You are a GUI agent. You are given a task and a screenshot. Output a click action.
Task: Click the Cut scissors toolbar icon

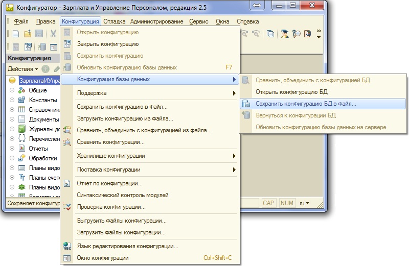53,34
